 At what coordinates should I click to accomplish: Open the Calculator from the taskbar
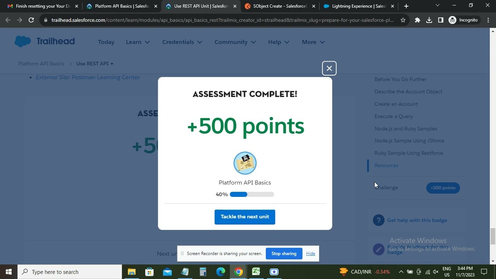(203, 272)
